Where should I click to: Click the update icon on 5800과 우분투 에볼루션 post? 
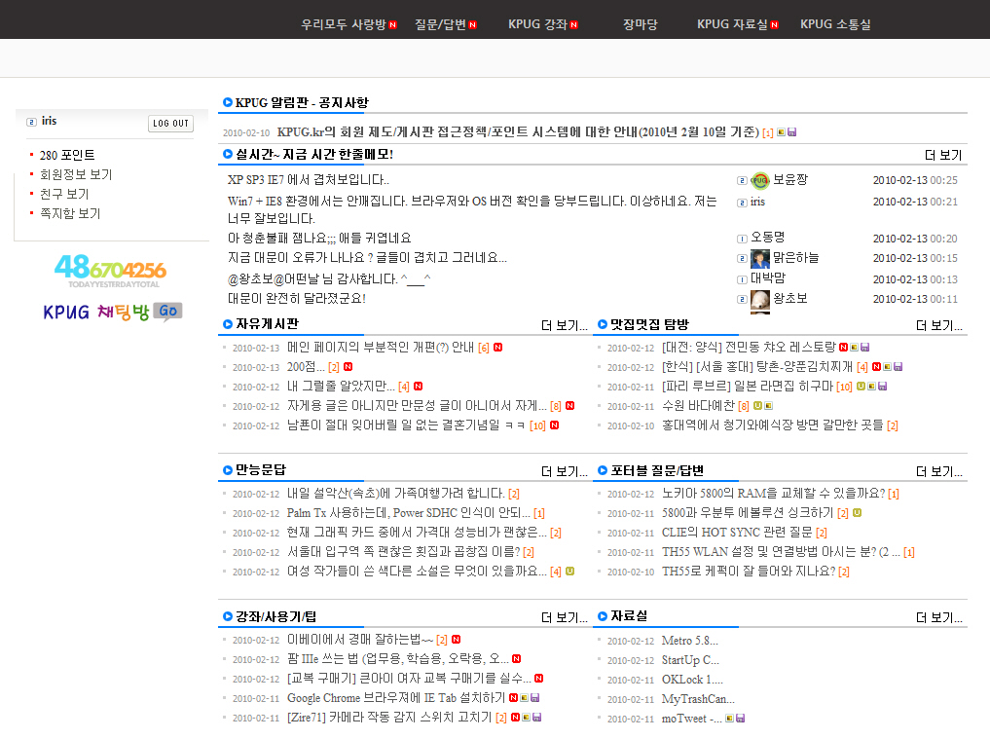tap(857, 512)
